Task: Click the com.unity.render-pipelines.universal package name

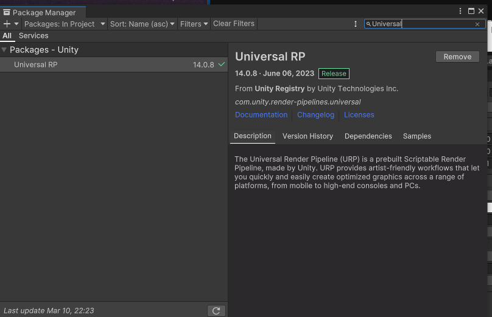Action: [298, 102]
